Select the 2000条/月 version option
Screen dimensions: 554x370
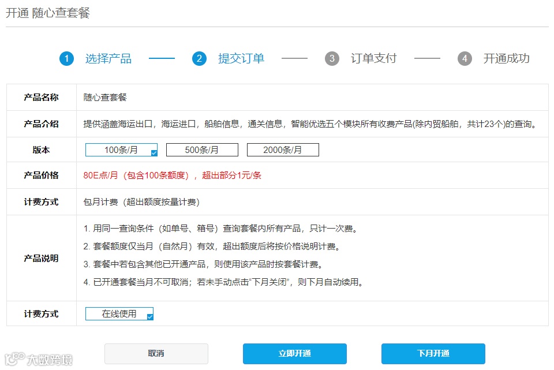point(283,150)
